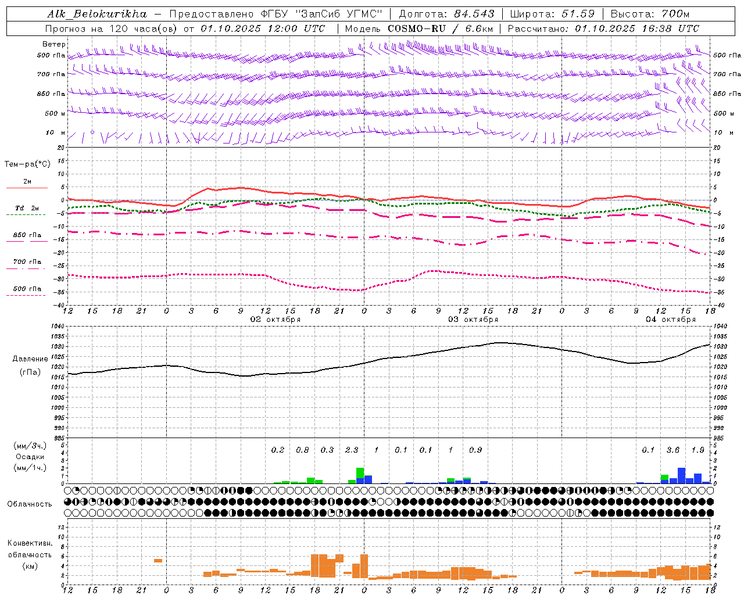Screen dimensions: 744x595
Task: Click the 3-hour precipitation value '1.9'
Action: pyautogui.click(x=698, y=450)
